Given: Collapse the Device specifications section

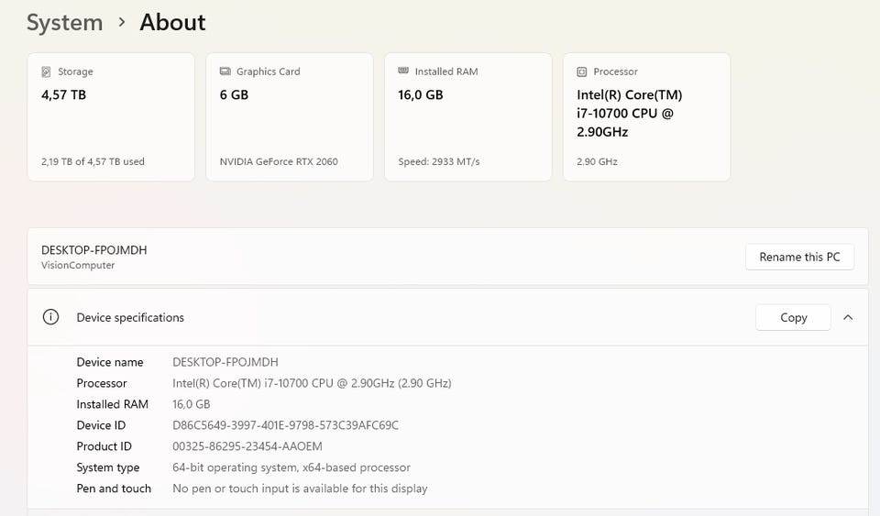Looking at the screenshot, I should (848, 317).
